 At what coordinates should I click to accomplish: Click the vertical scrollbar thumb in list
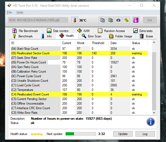[154, 81]
